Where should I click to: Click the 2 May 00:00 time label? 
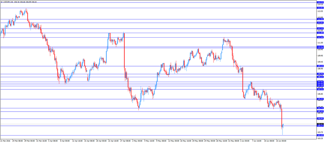137,141
